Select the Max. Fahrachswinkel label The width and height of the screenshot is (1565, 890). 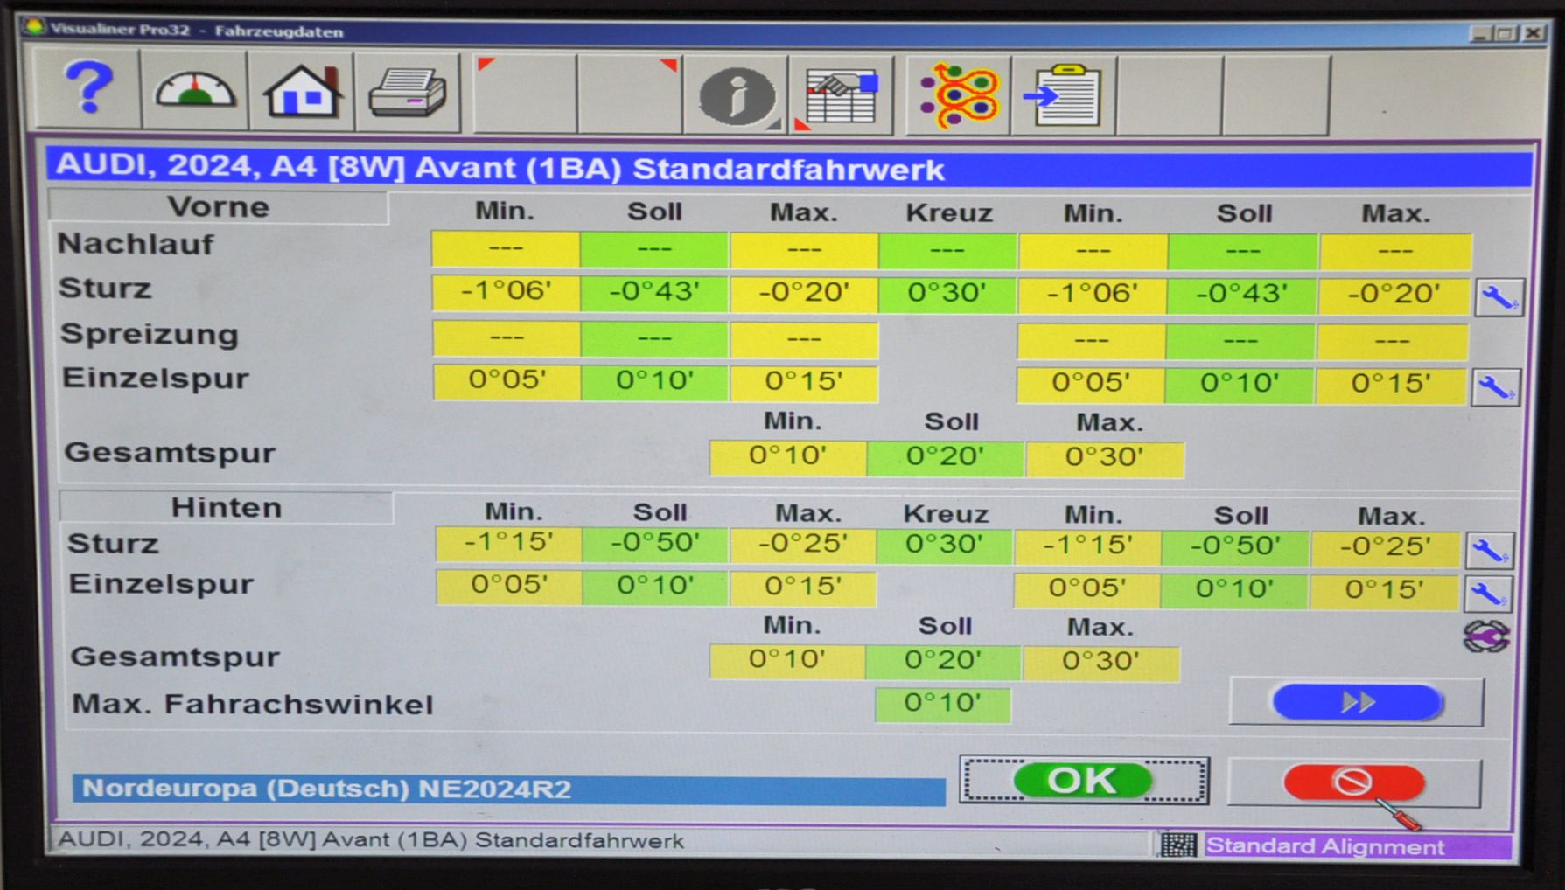[253, 704]
